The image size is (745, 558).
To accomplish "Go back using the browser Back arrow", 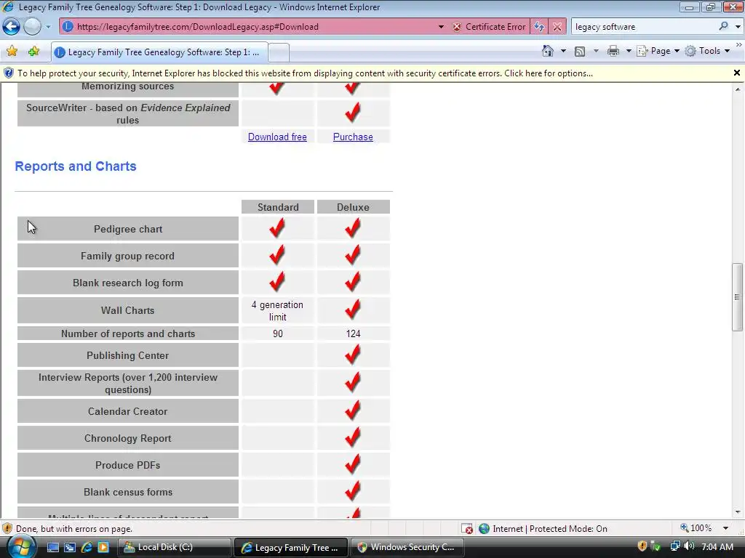I will coord(12,27).
